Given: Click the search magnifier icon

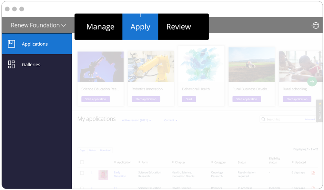Looking at the screenshot, I should coord(264,119).
